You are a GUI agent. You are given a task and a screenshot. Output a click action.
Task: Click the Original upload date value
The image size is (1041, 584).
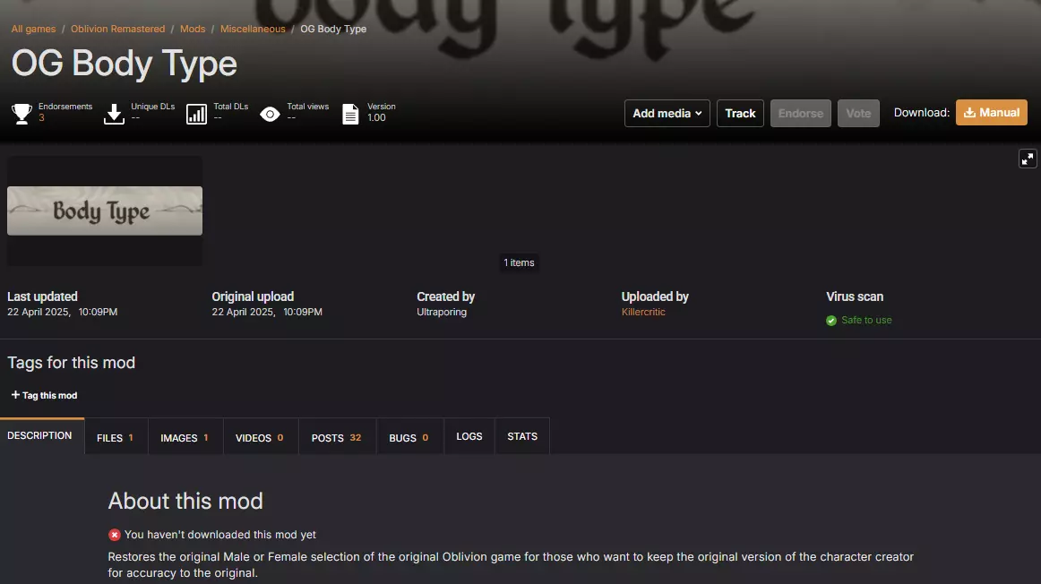pos(267,312)
